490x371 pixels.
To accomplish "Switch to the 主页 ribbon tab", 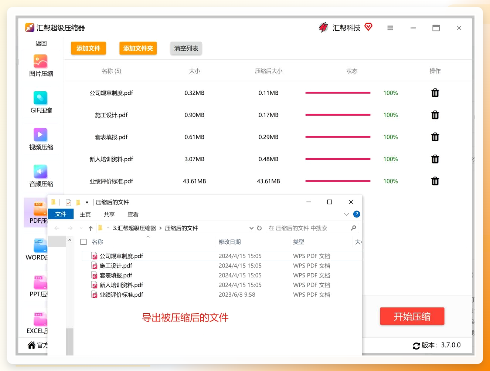I will click(x=85, y=215).
